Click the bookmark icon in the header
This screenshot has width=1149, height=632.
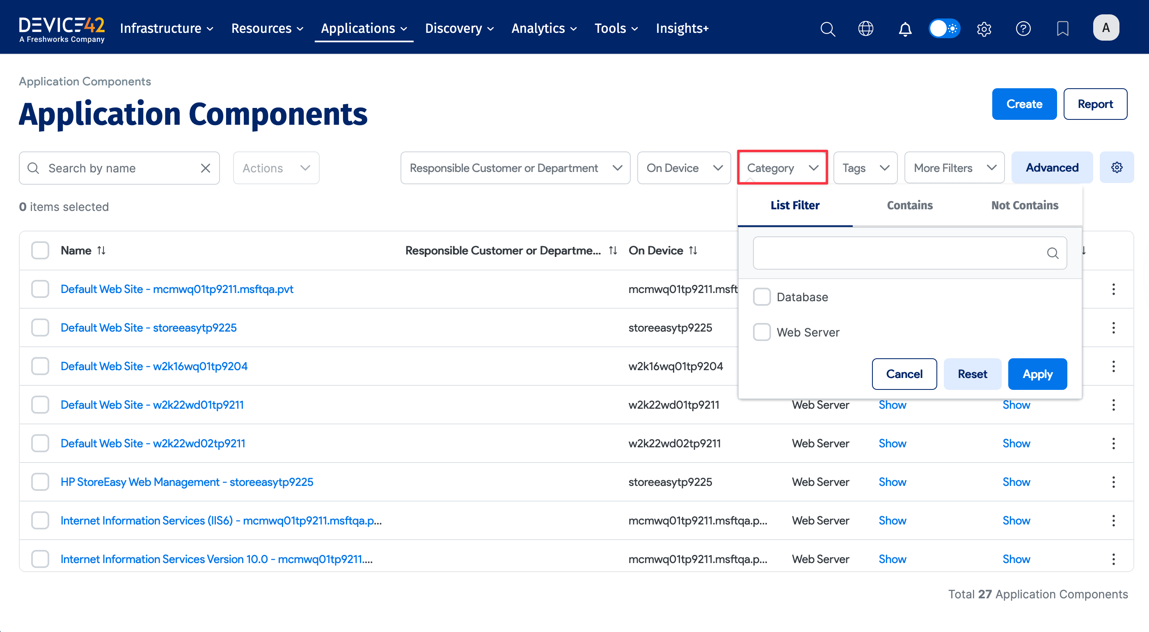pos(1063,29)
